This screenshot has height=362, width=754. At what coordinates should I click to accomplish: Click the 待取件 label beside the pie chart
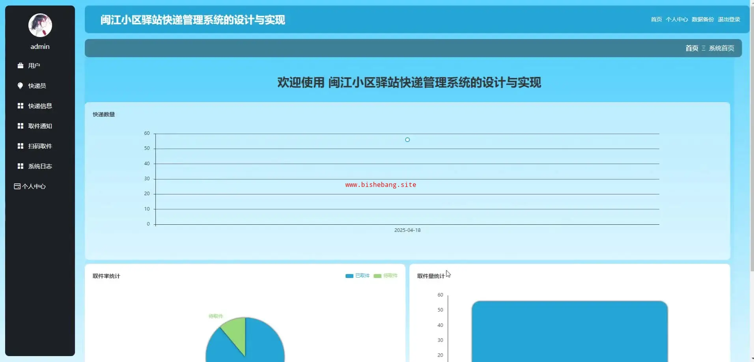pos(216,316)
